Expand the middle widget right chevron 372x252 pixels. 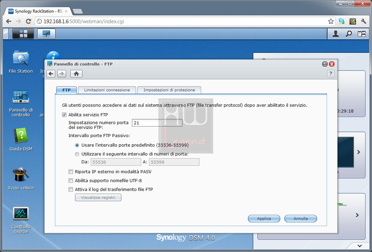click(359, 152)
